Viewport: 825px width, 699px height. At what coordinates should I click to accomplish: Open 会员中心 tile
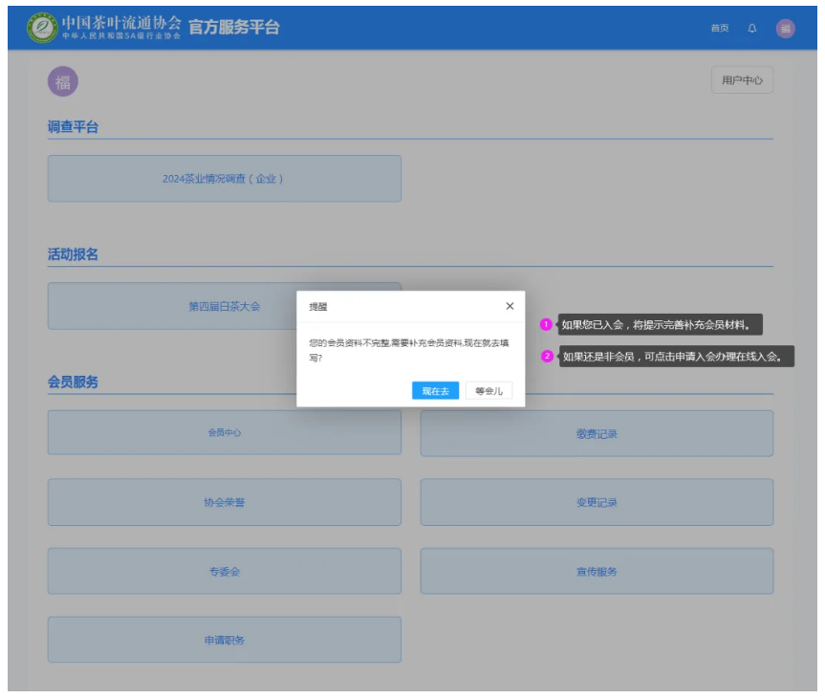tap(224, 433)
